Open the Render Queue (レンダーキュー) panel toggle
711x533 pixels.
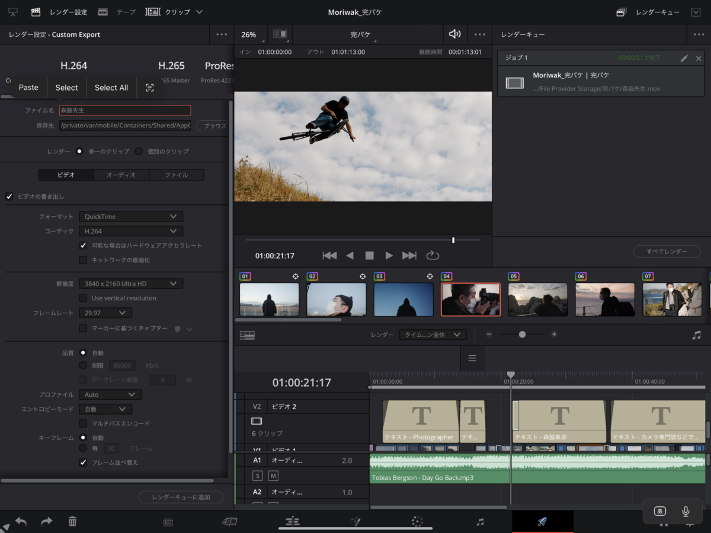click(x=648, y=12)
